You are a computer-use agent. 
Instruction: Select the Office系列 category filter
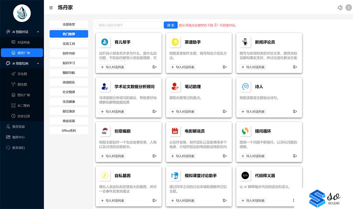[x=69, y=130]
